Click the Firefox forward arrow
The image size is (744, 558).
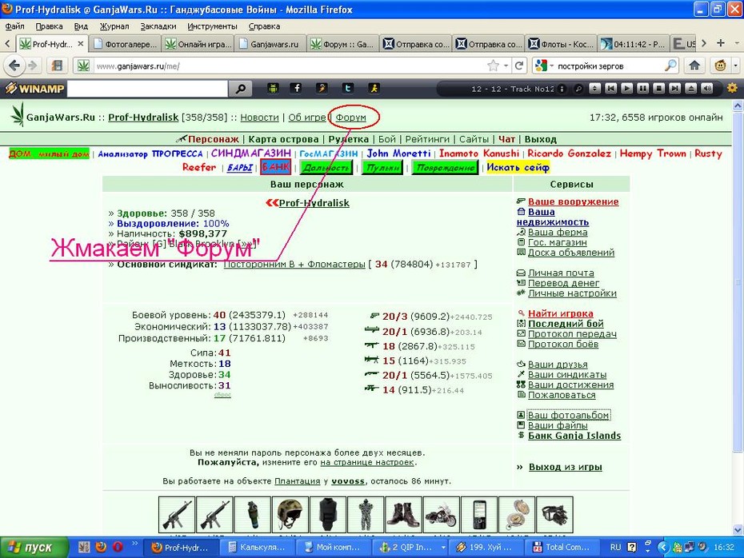pos(32,66)
